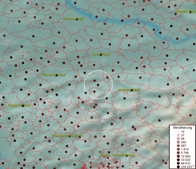Pick the darkest swatch beside 234 243

(178, 167)
